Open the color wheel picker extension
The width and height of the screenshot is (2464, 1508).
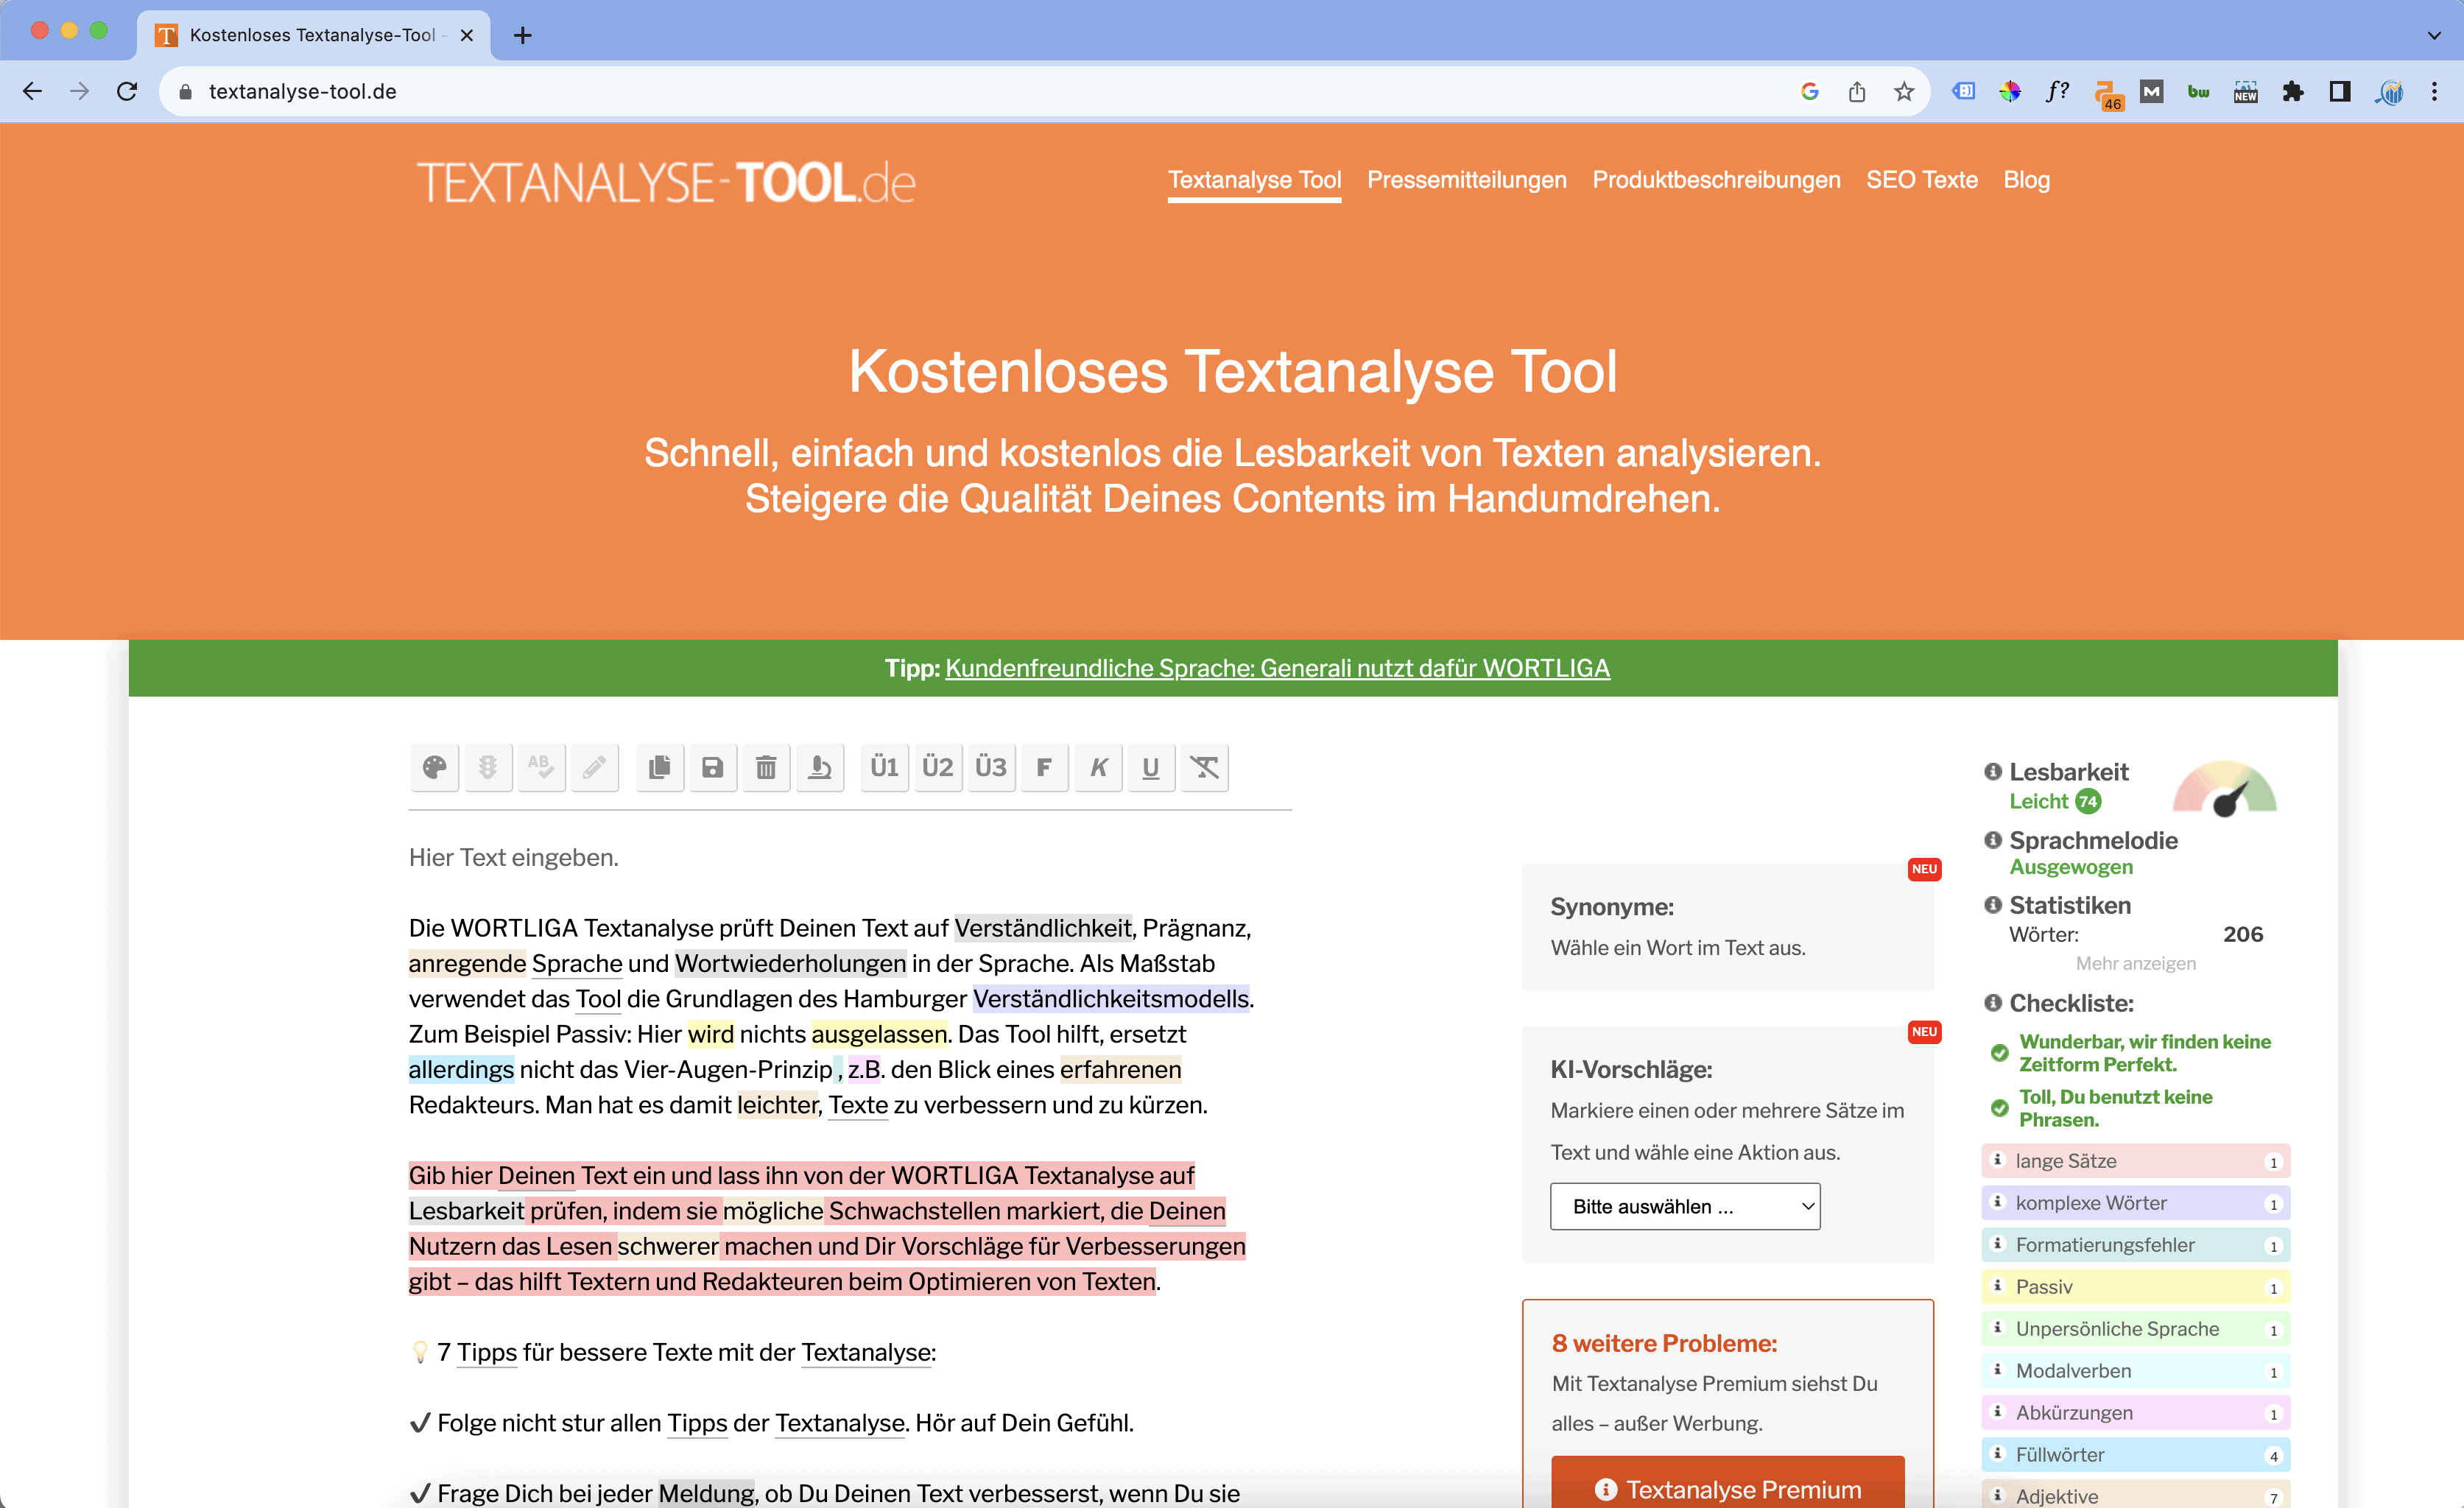[2010, 91]
